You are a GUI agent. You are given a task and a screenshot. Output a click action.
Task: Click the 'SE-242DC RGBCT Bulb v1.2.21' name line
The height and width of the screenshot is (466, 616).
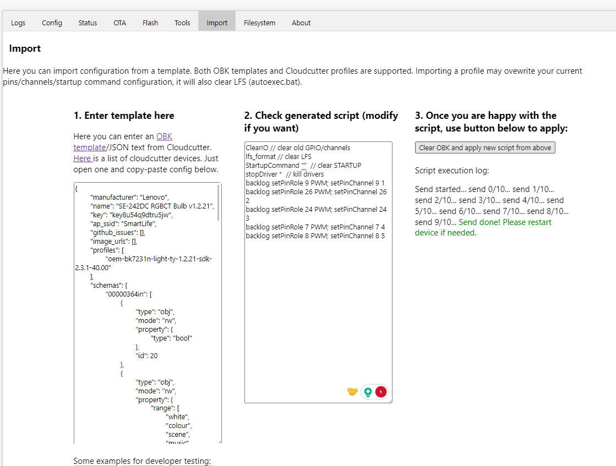pyautogui.click(x=152, y=206)
